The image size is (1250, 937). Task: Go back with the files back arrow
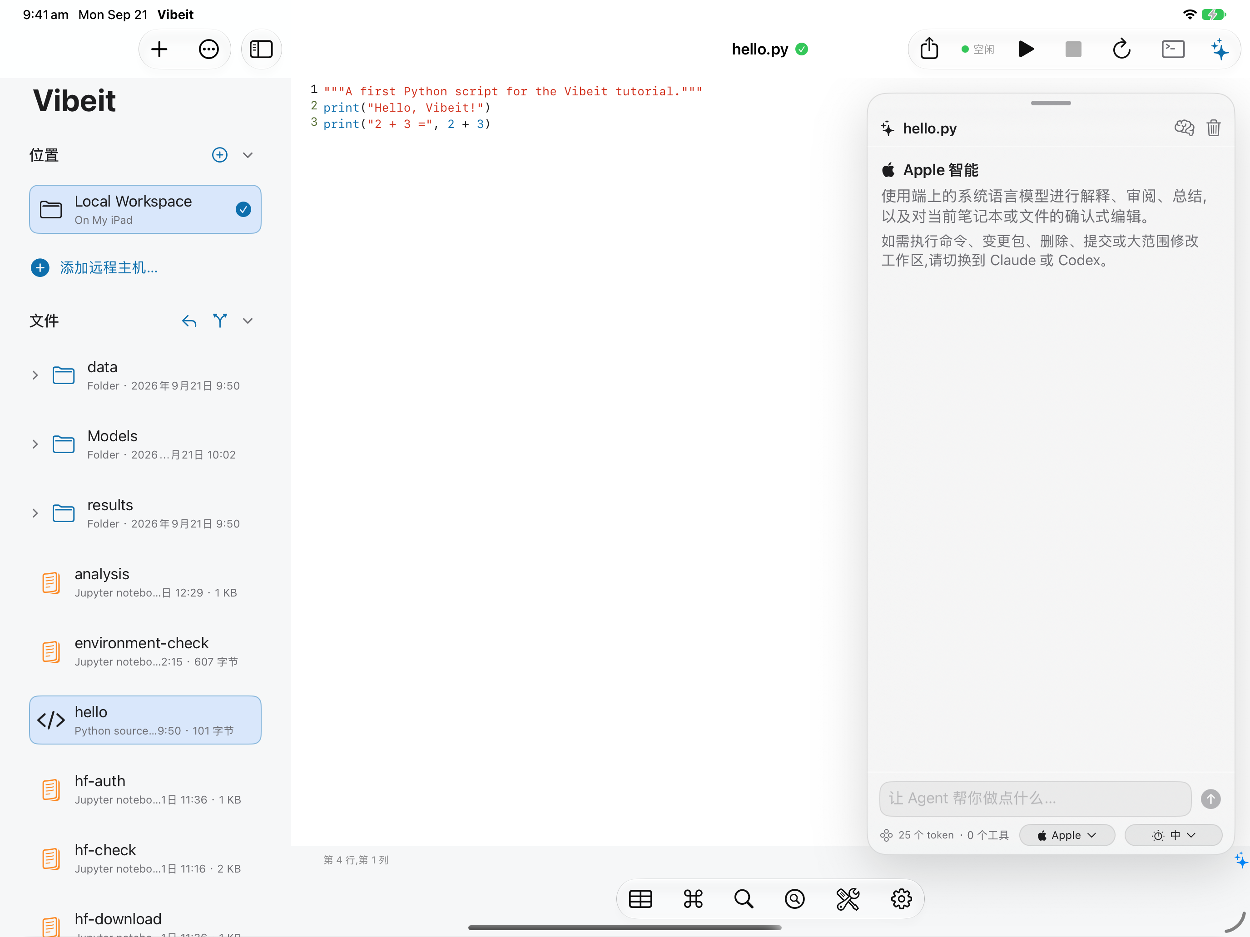(189, 321)
